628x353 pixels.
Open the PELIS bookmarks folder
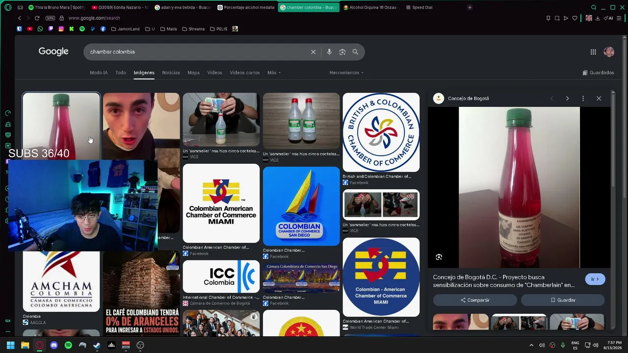coord(218,29)
